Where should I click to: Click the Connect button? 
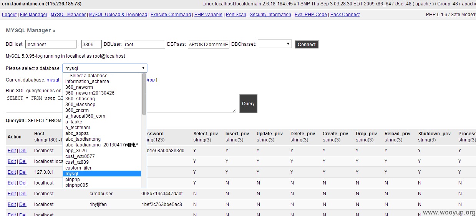(307, 44)
